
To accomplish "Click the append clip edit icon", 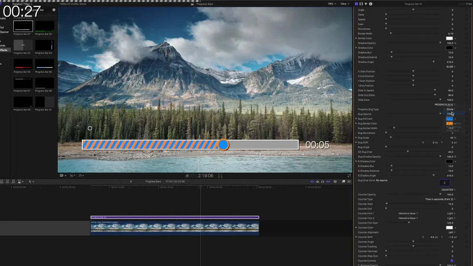I will (13, 181).
